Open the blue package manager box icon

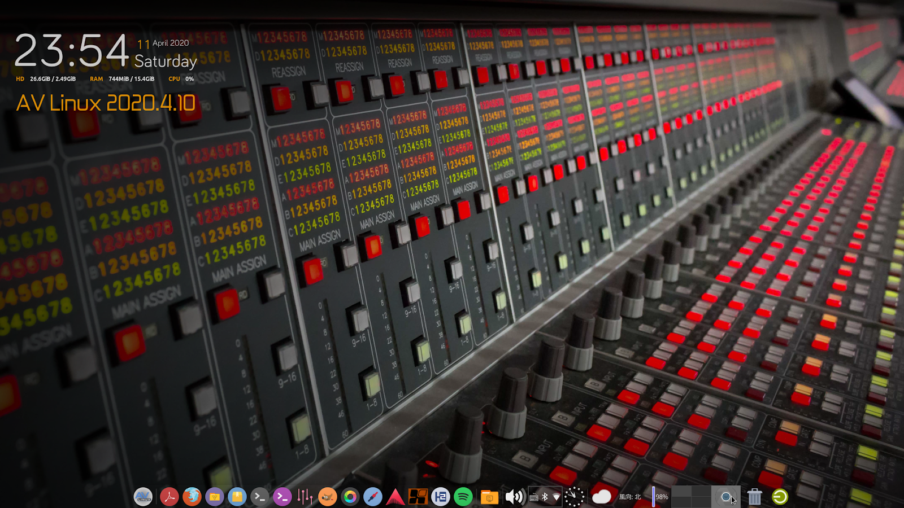(x=237, y=497)
